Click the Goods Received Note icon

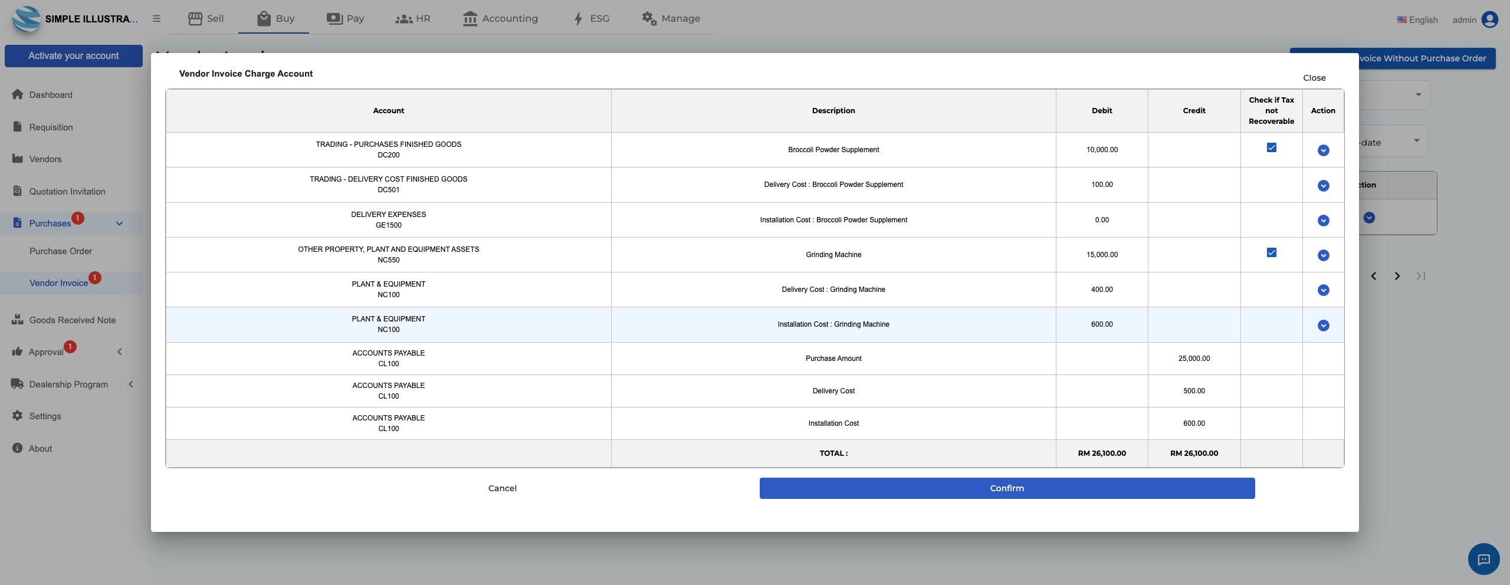point(17,320)
